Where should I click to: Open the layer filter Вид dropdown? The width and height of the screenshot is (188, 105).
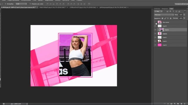click(158, 11)
